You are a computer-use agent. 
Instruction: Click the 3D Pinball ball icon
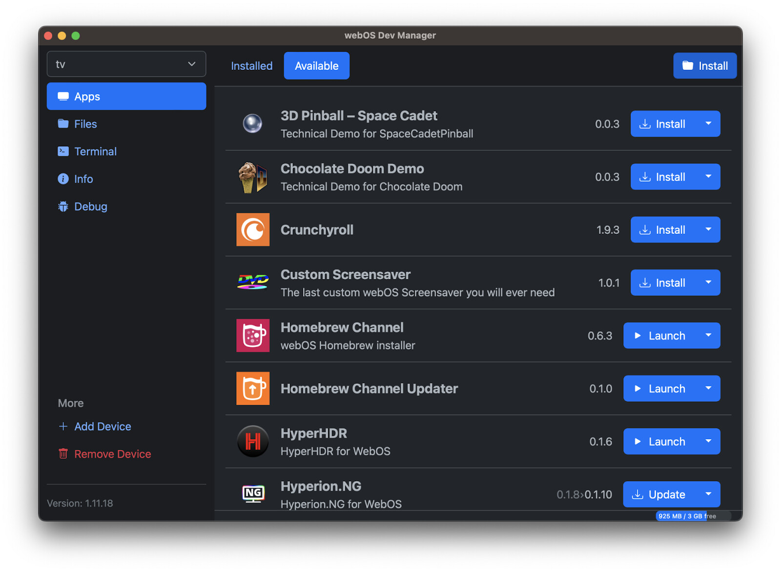[x=252, y=123]
